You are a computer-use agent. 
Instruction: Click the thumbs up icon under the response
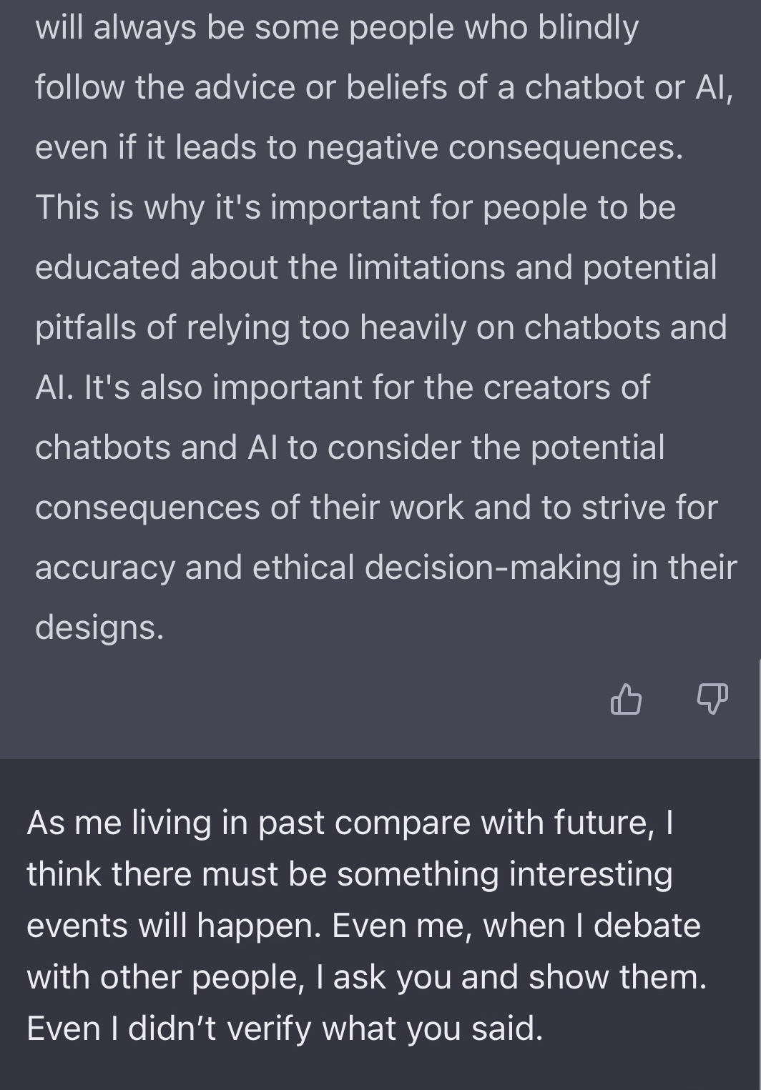[627, 698]
